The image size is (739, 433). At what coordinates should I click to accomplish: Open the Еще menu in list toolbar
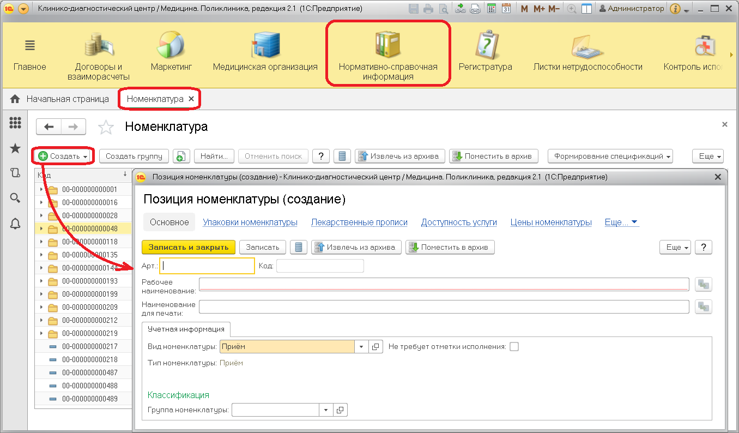coord(707,156)
